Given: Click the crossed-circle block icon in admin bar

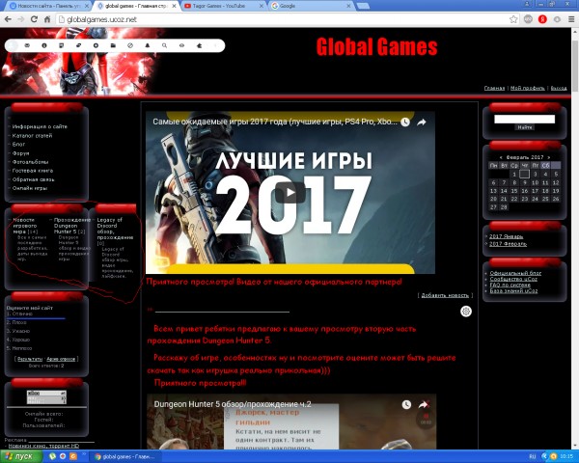Looking at the screenshot, I should click(x=130, y=45).
